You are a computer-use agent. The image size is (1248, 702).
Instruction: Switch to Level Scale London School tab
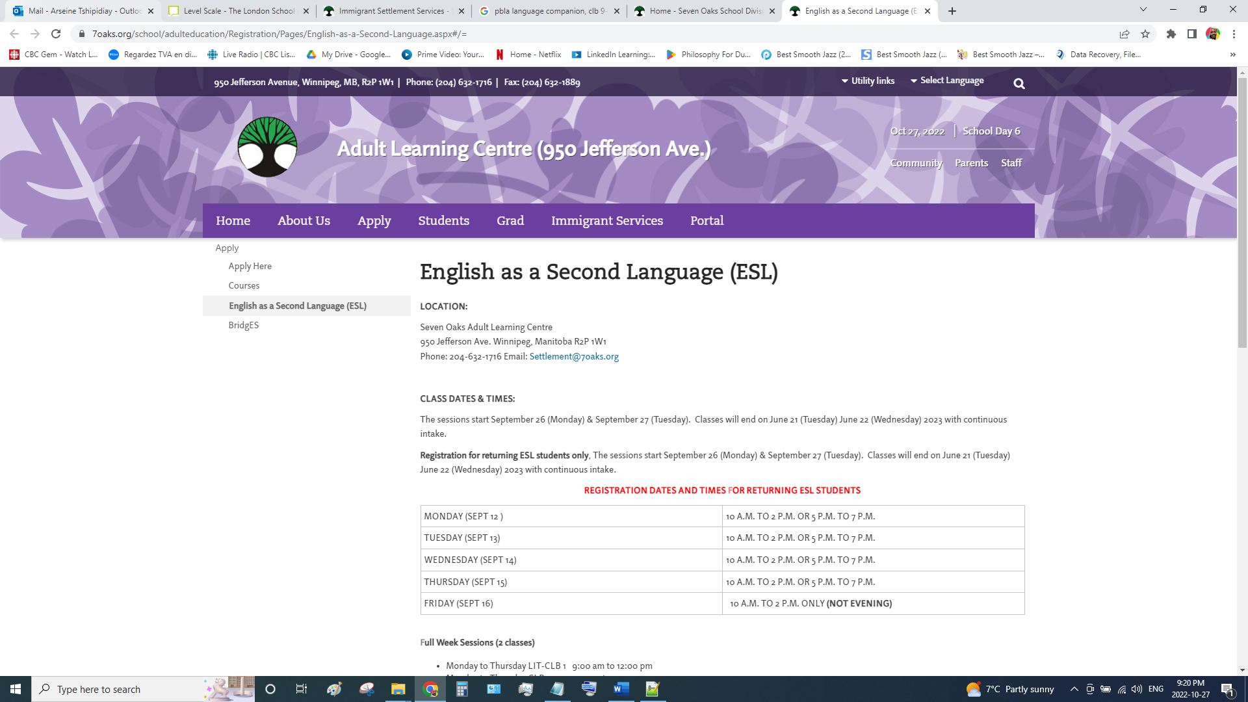click(x=239, y=11)
